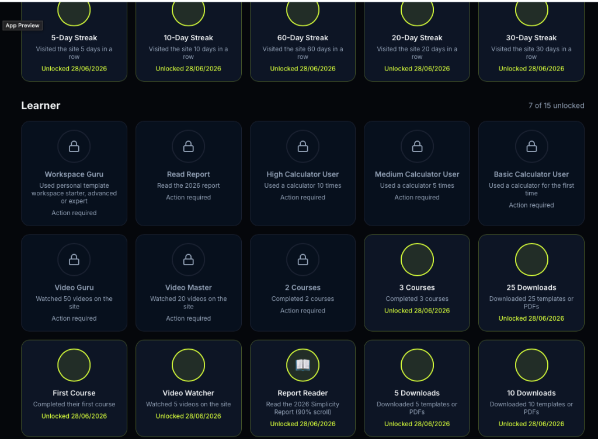Screen dimensions: 598x439
Task: Click the 25 Downloads badge circle
Action: (x=531, y=259)
